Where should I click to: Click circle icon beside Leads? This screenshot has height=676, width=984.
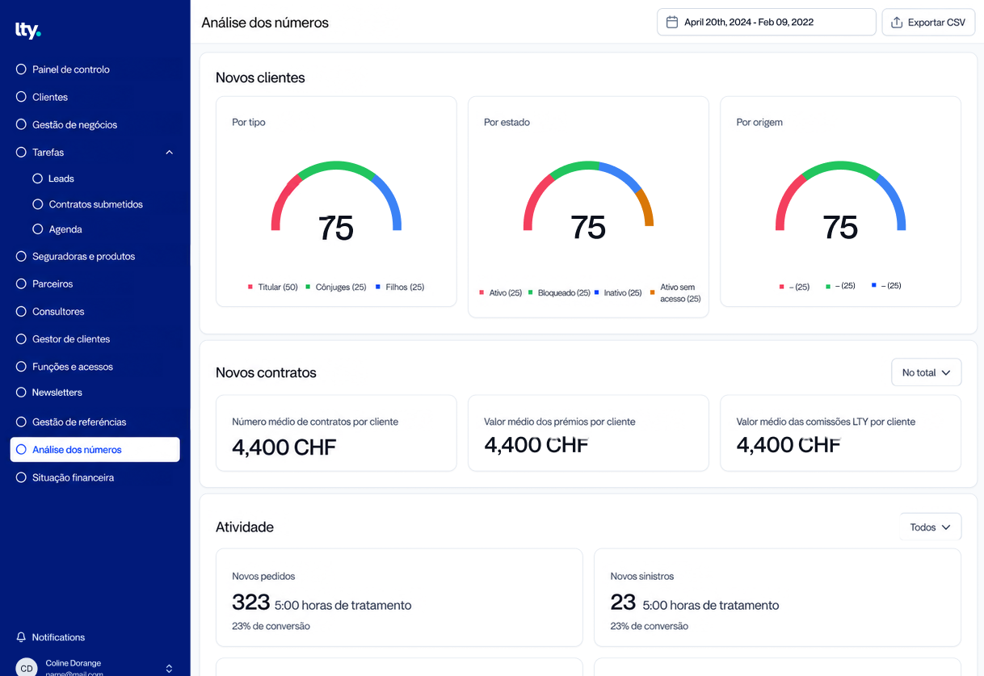pos(38,178)
